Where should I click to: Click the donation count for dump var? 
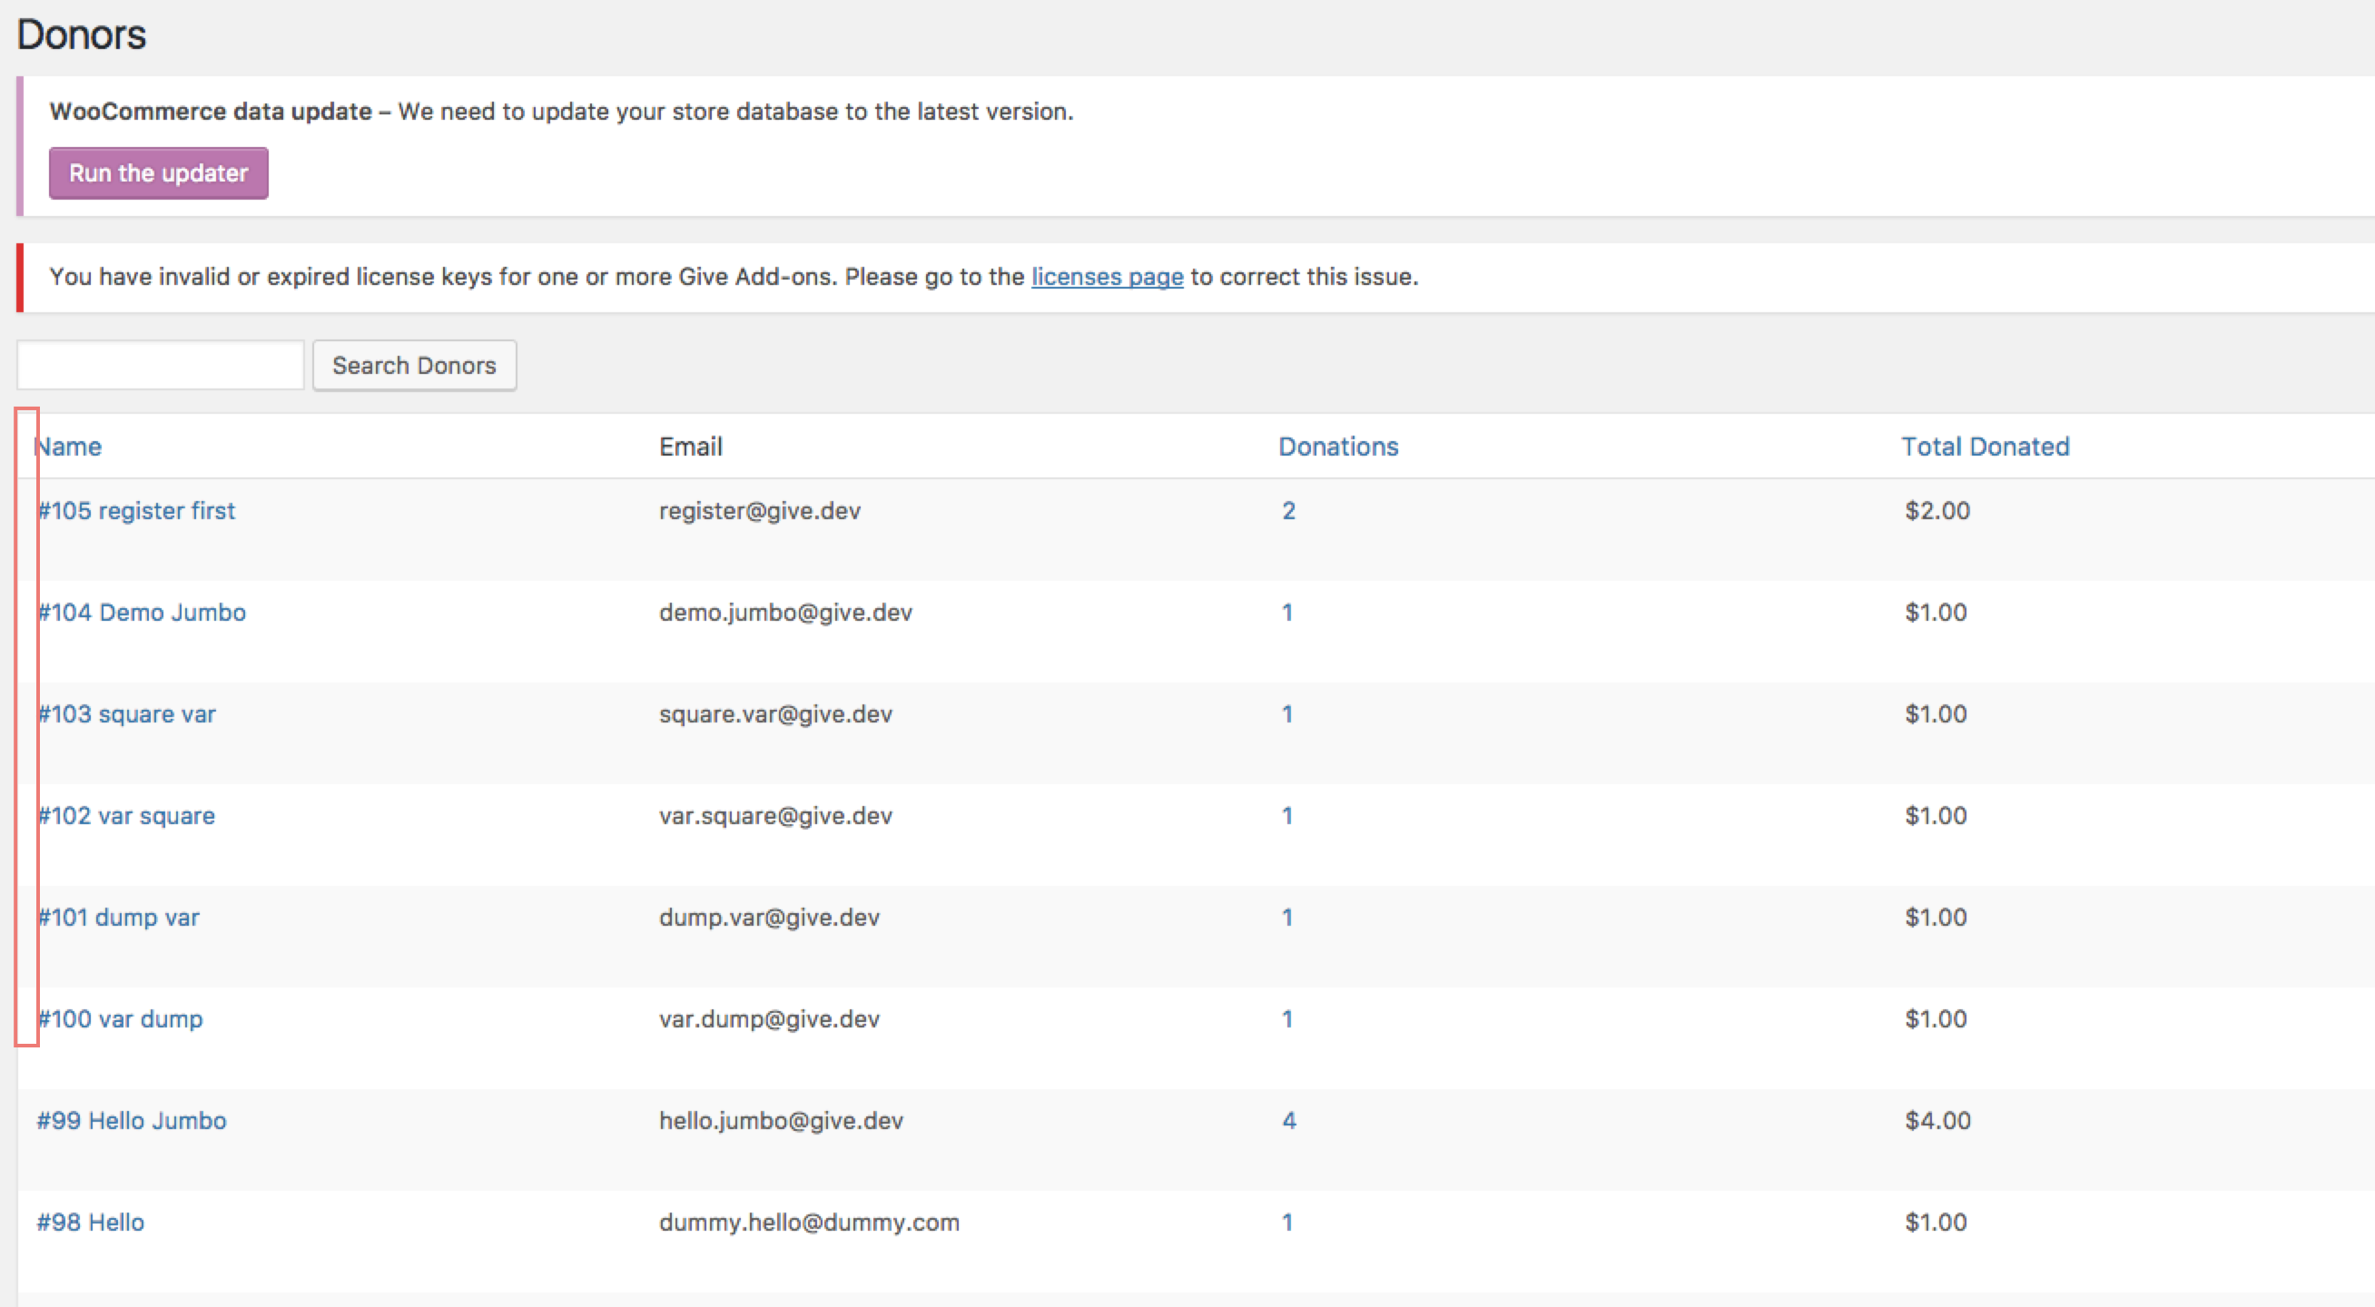(1287, 916)
